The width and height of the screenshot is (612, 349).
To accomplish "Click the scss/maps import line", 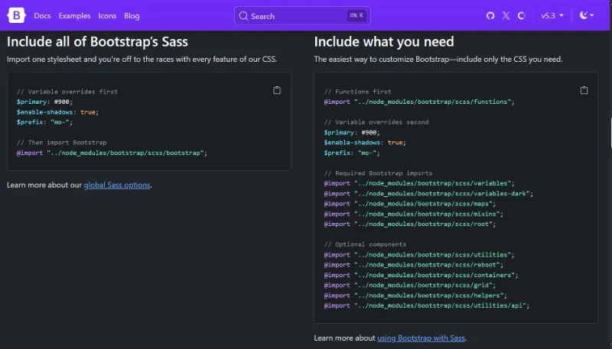I will 410,204.
